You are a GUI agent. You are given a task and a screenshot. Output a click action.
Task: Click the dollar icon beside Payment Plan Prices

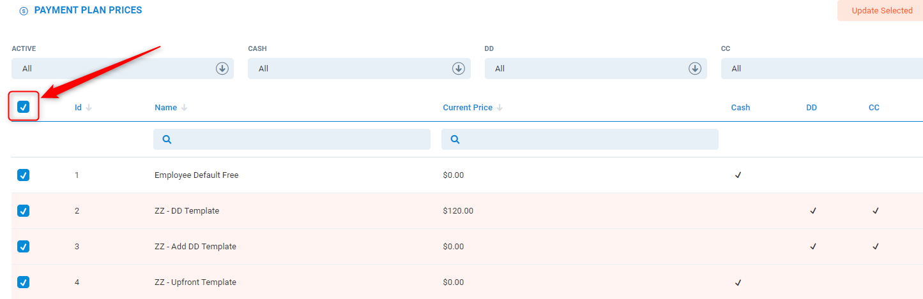tap(24, 11)
